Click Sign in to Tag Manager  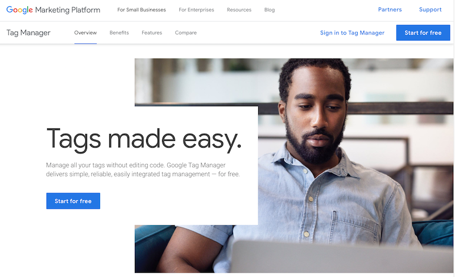click(x=352, y=33)
